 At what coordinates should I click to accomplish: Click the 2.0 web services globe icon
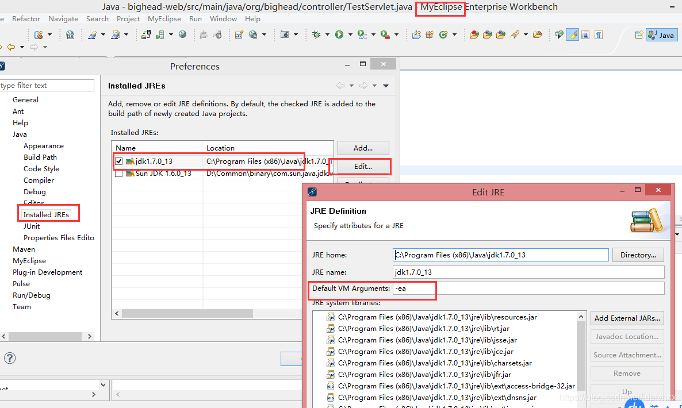[x=70, y=34]
